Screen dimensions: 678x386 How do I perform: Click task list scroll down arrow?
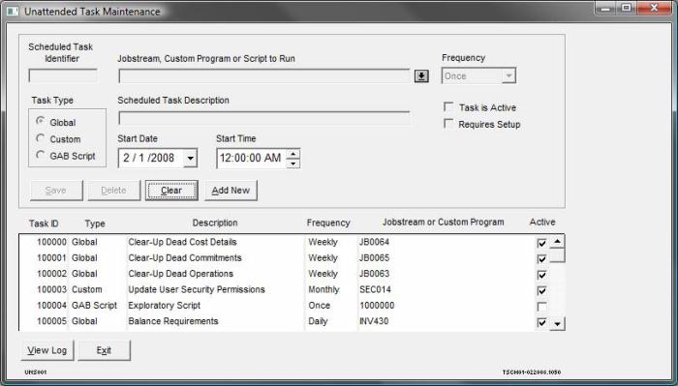(557, 323)
